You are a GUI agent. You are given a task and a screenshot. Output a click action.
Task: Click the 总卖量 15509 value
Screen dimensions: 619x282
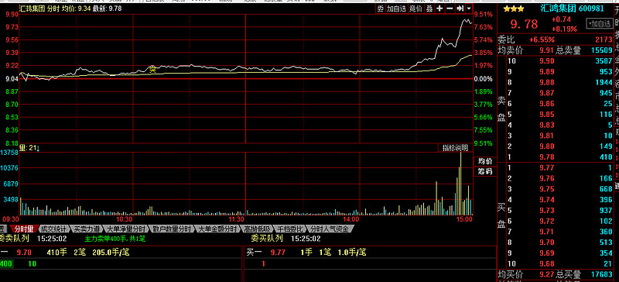[x=601, y=50]
